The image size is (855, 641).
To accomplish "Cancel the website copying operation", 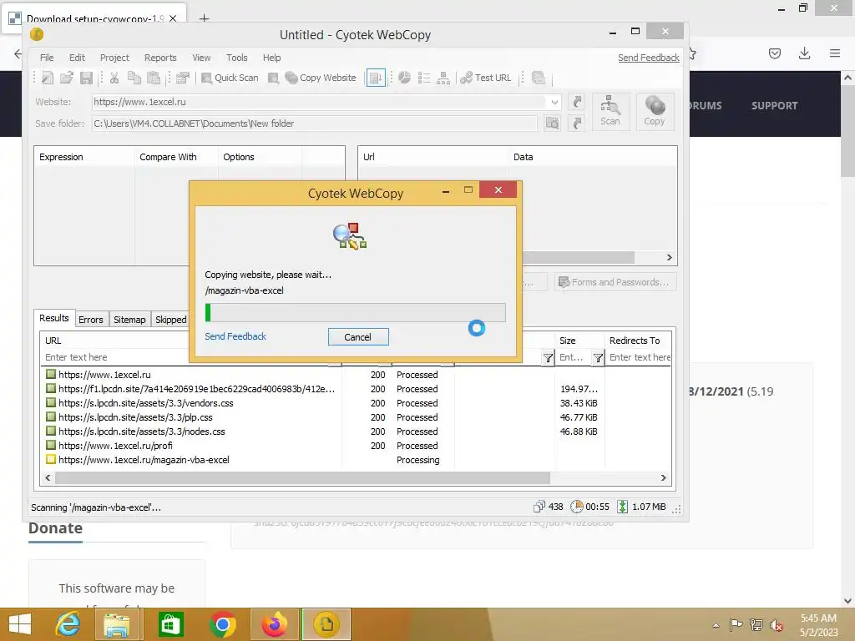I will (x=358, y=337).
